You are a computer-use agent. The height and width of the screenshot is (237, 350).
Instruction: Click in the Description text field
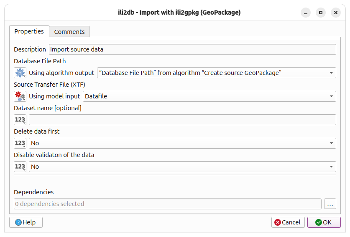pos(192,49)
